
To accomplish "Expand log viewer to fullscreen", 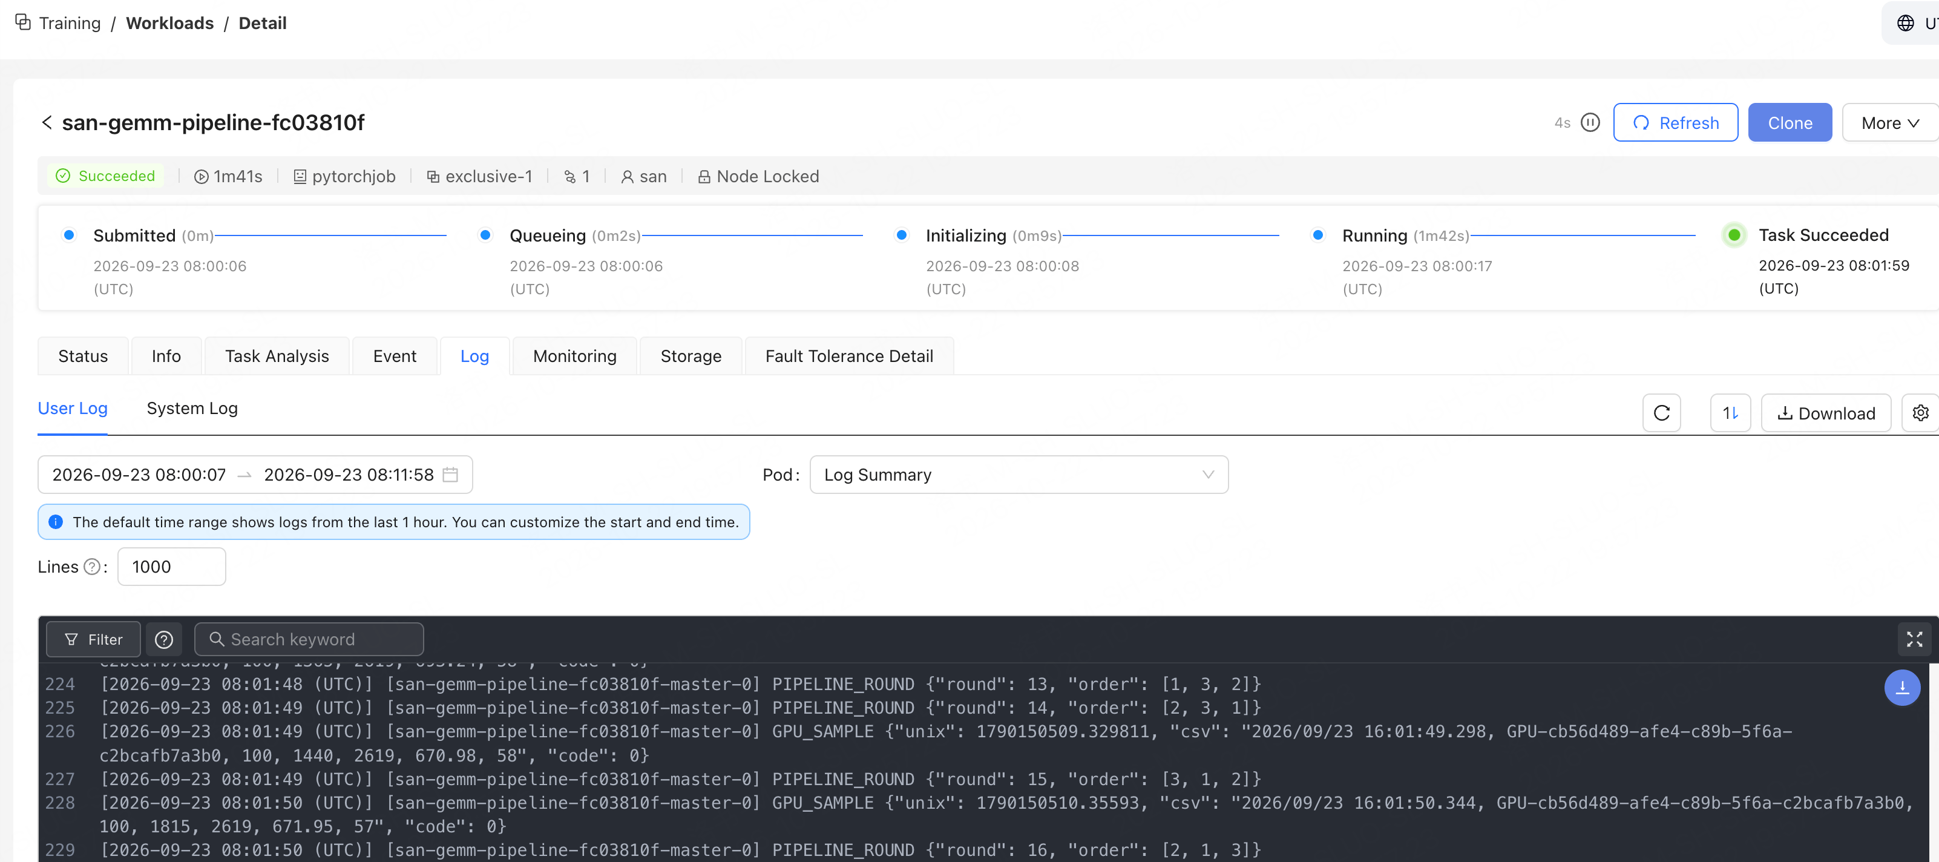I will 1914,639.
